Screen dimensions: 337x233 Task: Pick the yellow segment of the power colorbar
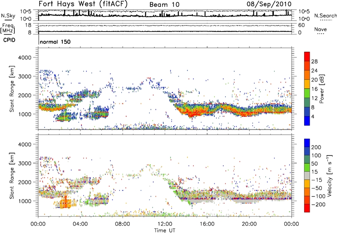coord(307,84)
